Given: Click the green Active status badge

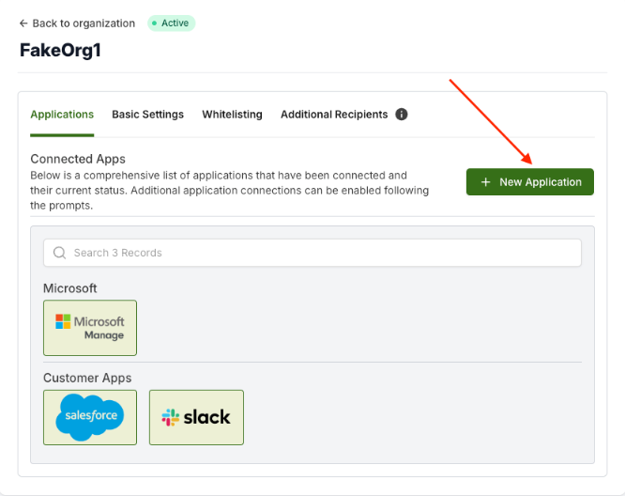Looking at the screenshot, I should (171, 23).
